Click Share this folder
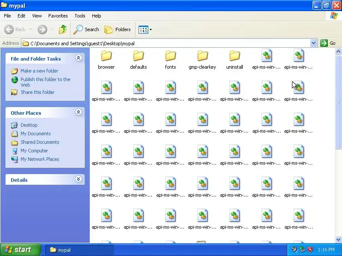342x256 pixels. click(x=37, y=92)
